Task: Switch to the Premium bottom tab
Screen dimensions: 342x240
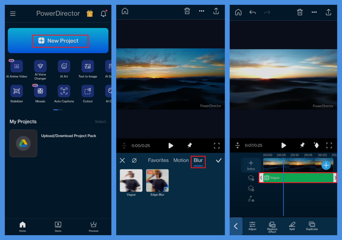Action: (x=94, y=227)
